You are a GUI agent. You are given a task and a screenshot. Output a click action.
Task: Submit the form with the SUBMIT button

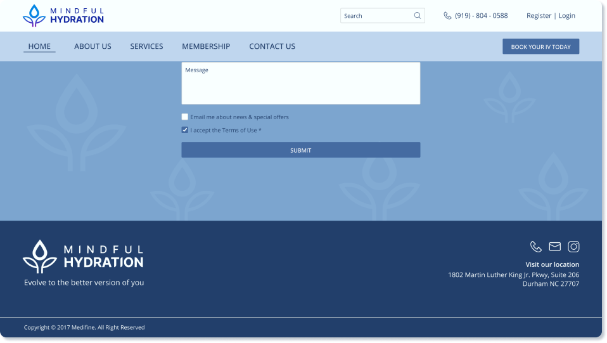(301, 150)
